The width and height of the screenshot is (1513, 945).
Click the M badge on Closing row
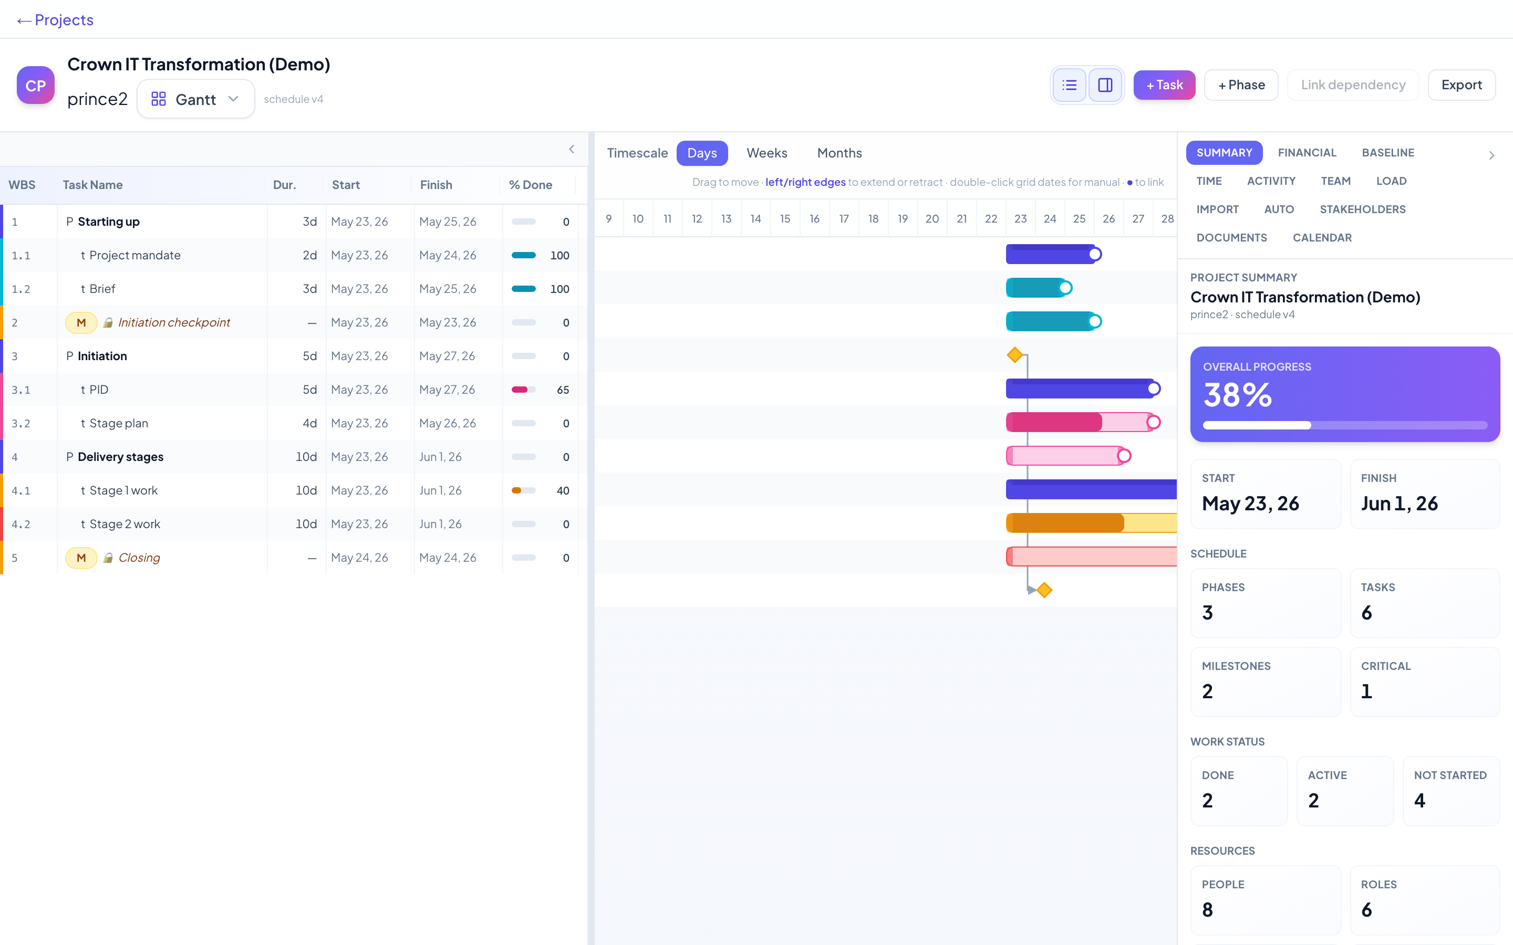click(x=81, y=558)
